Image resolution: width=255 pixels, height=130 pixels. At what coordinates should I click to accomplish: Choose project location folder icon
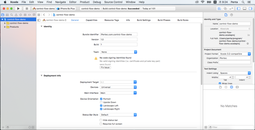(x=248, y=35)
